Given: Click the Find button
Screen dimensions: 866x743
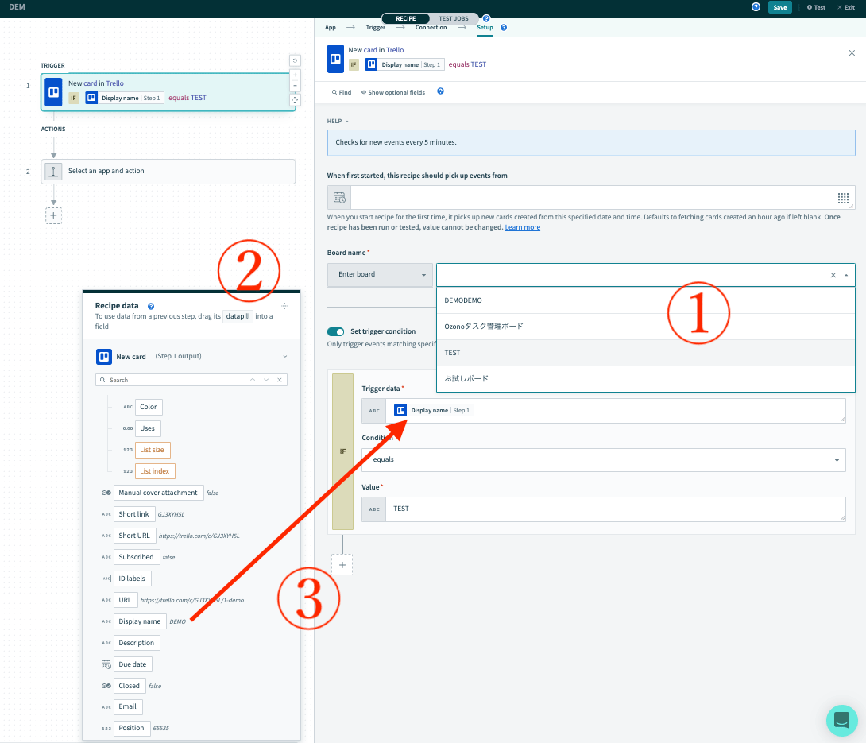Looking at the screenshot, I should click(x=342, y=92).
